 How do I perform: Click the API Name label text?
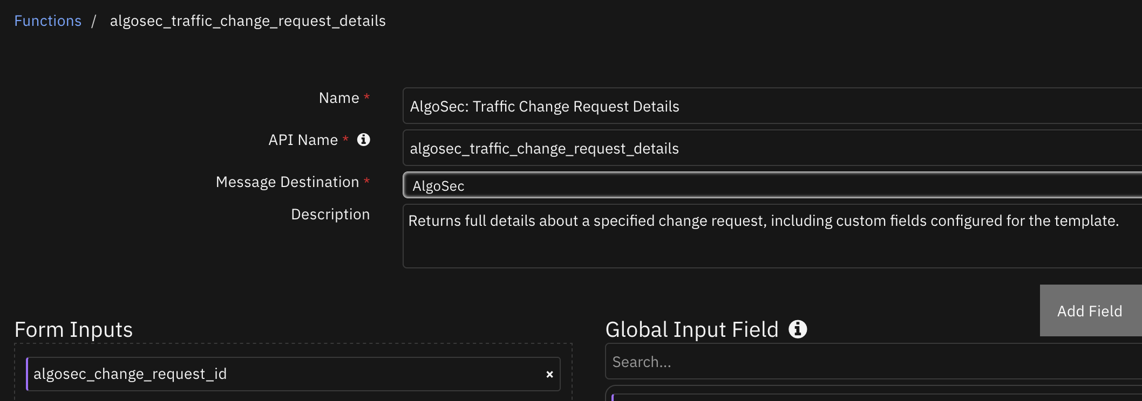click(x=303, y=140)
